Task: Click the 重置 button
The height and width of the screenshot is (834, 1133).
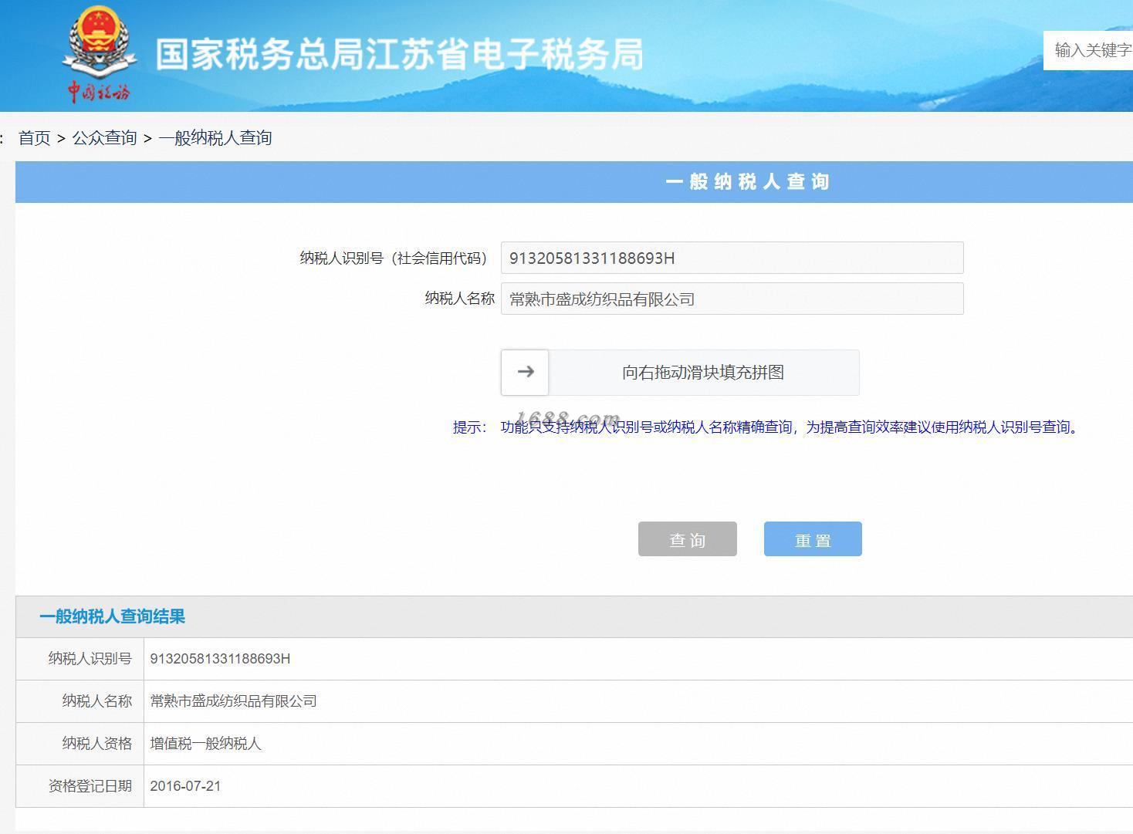Action: pyautogui.click(x=813, y=539)
